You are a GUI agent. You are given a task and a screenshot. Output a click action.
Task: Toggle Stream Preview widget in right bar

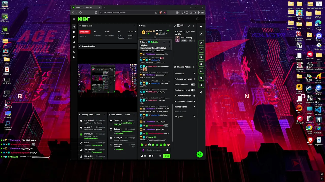[x=201, y=43]
